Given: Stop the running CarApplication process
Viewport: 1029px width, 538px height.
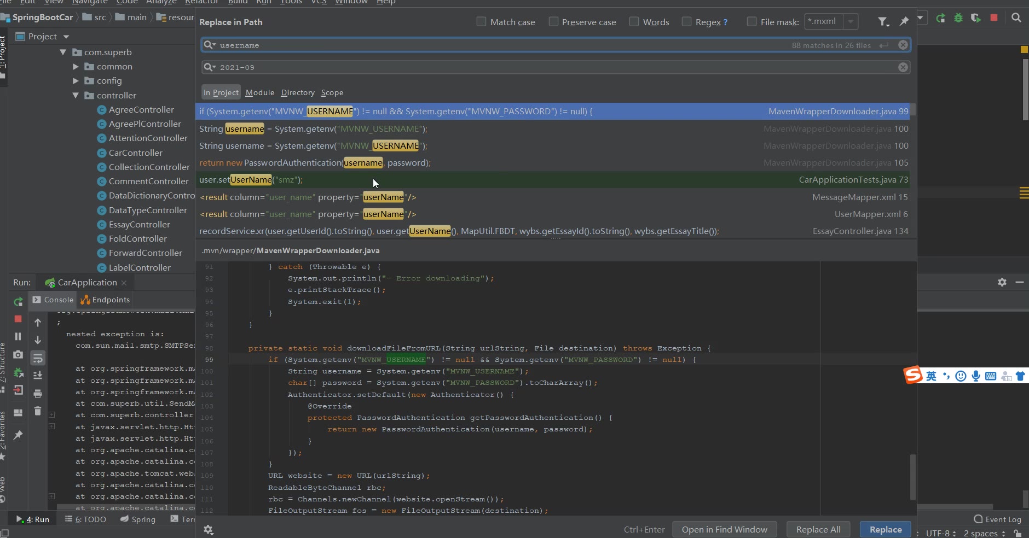Looking at the screenshot, I should pyautogui.click(x=18, y=319).
